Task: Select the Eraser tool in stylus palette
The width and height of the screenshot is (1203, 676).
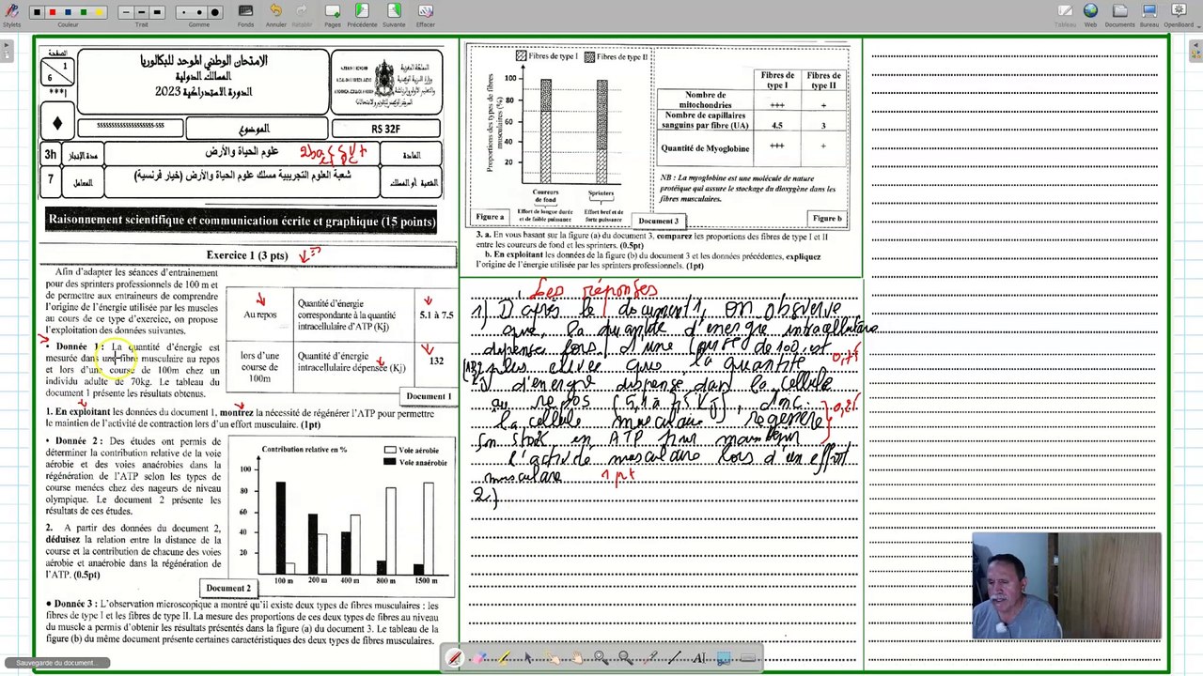Action: pyautogui.click(x=479, y=658)
